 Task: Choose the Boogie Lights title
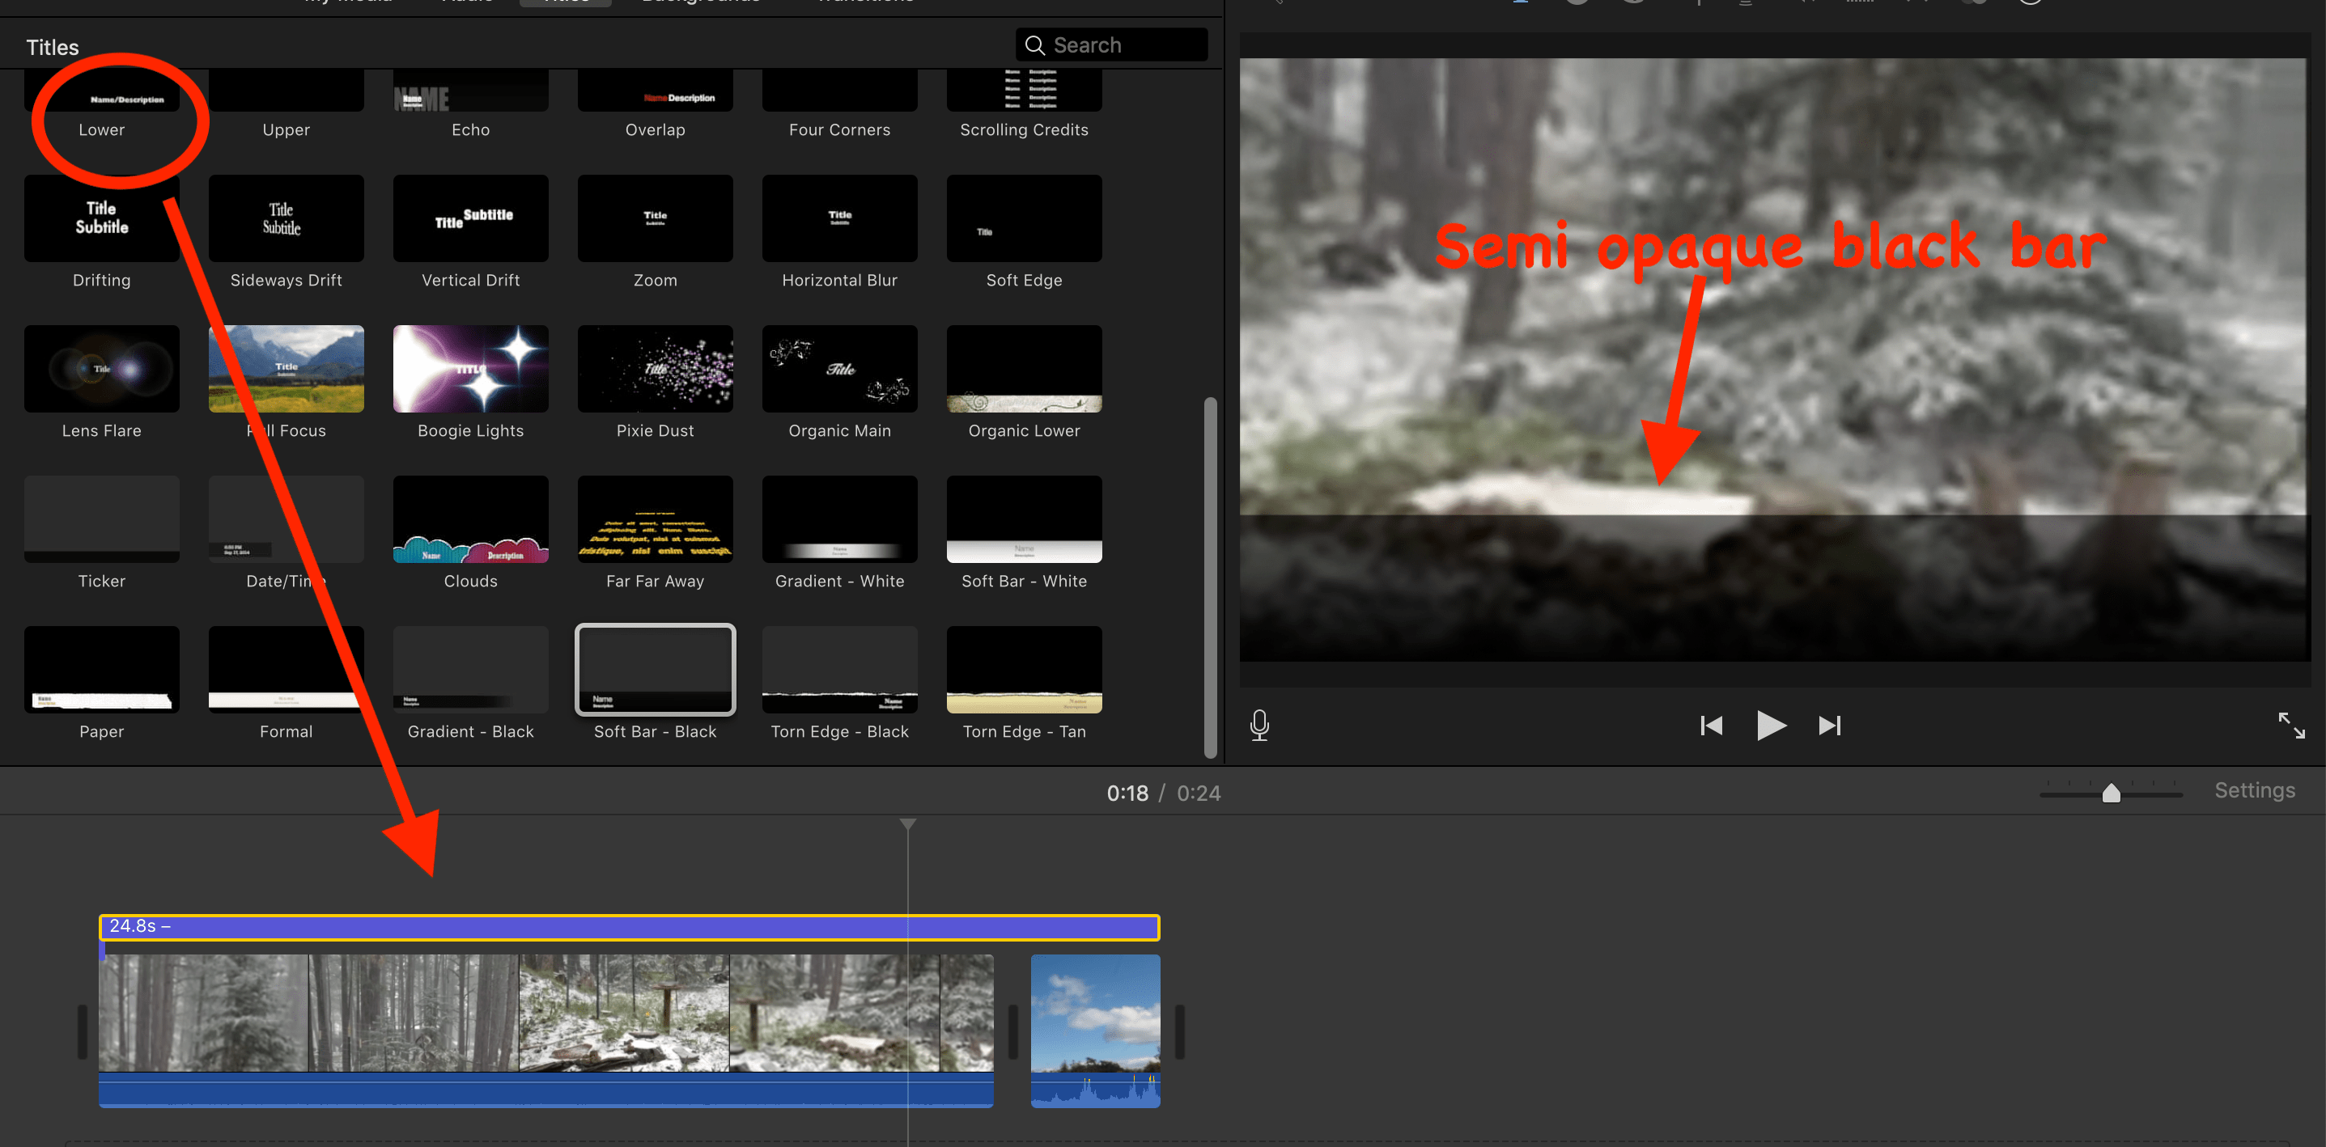(470, 368)
